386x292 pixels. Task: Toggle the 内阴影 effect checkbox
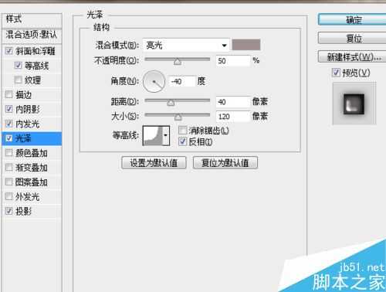9,109
